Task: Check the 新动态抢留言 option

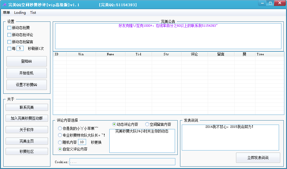Action: click(x=9, y=42)
